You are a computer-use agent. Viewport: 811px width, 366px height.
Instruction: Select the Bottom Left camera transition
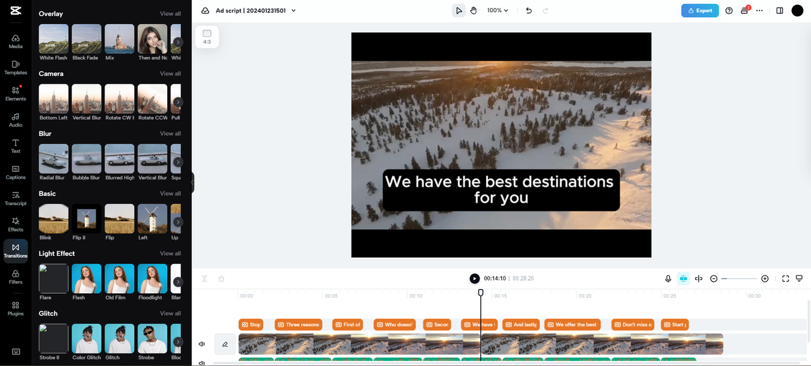tap(54, 103)
